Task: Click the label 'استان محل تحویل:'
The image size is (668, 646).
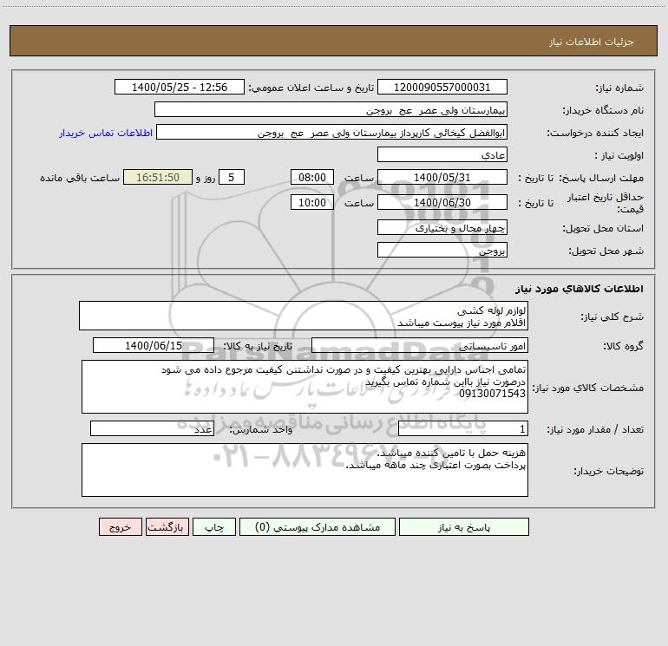Action: [x=603, y=228]
